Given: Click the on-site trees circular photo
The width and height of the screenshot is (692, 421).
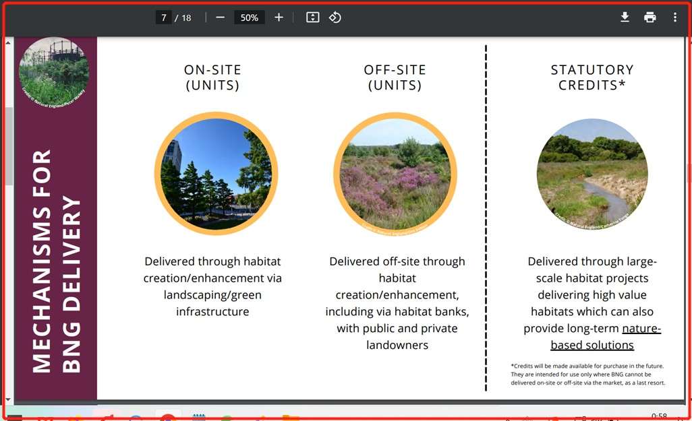Looking at the screenshot, I should (217, 174).
